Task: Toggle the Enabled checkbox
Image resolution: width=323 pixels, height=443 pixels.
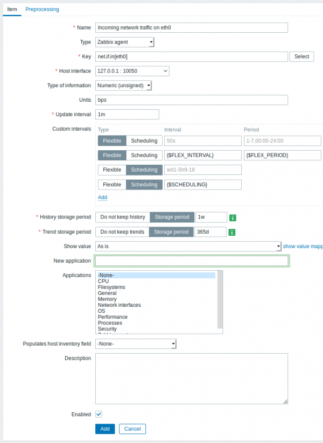Action: [x=99, y=414]
